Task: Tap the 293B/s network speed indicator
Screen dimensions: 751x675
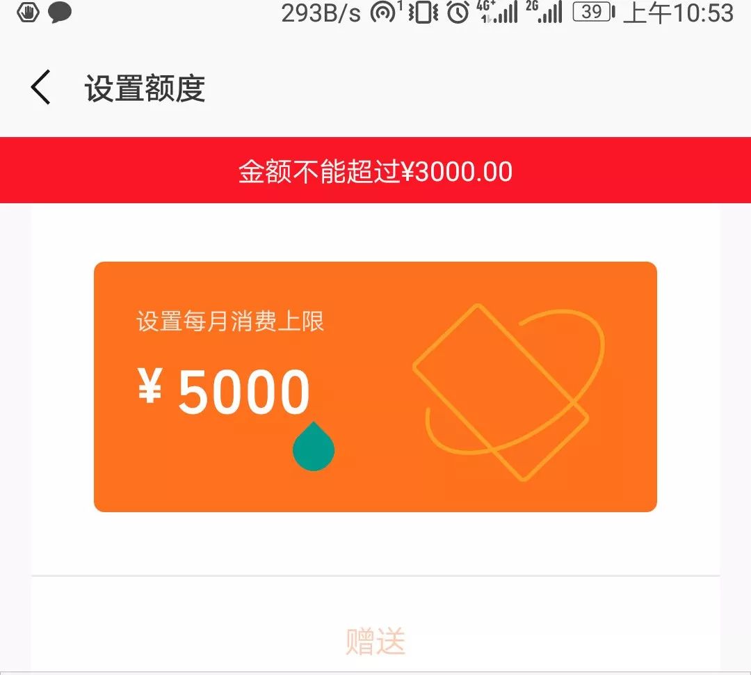Action: point(321,13)
